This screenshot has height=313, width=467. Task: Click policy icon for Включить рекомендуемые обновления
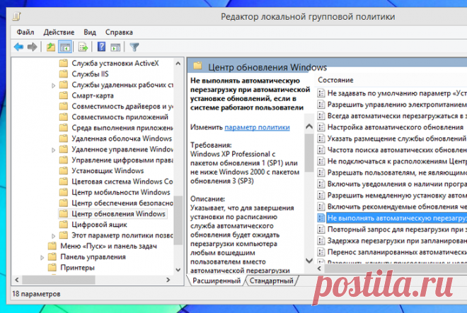(321, 206)
